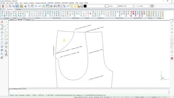This screenshot has height=98, width=174.
Task: Click the Copy icon in main toolbar
Action: tap(29, 6)
